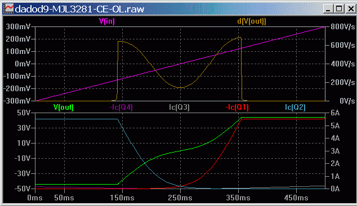Click the 300mV left axis label
The width and height of the screenshot is (357, 206).
pos(18,27)
